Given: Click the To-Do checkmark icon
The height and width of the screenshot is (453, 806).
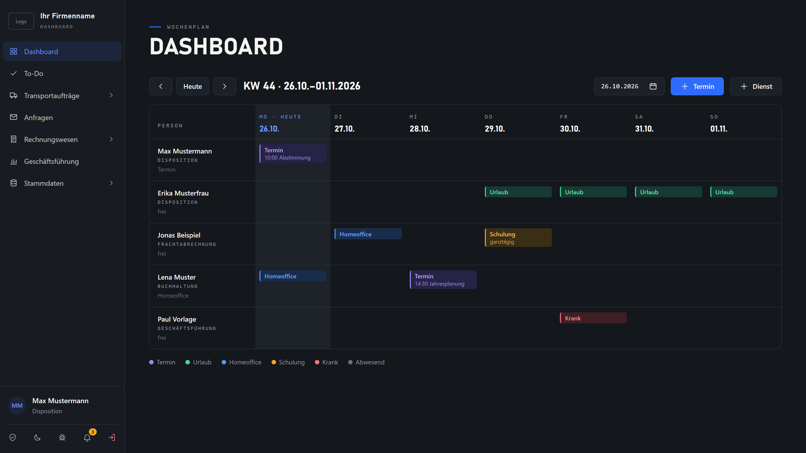Looking at the screenshot, I should (x=13, y=73).
